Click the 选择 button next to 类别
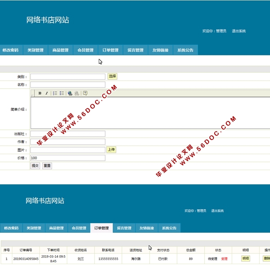This screenshot has height=268, width=270. click(x=112, y=76)
